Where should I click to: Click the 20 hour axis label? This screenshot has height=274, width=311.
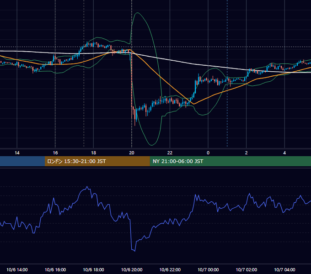[132, 153]
